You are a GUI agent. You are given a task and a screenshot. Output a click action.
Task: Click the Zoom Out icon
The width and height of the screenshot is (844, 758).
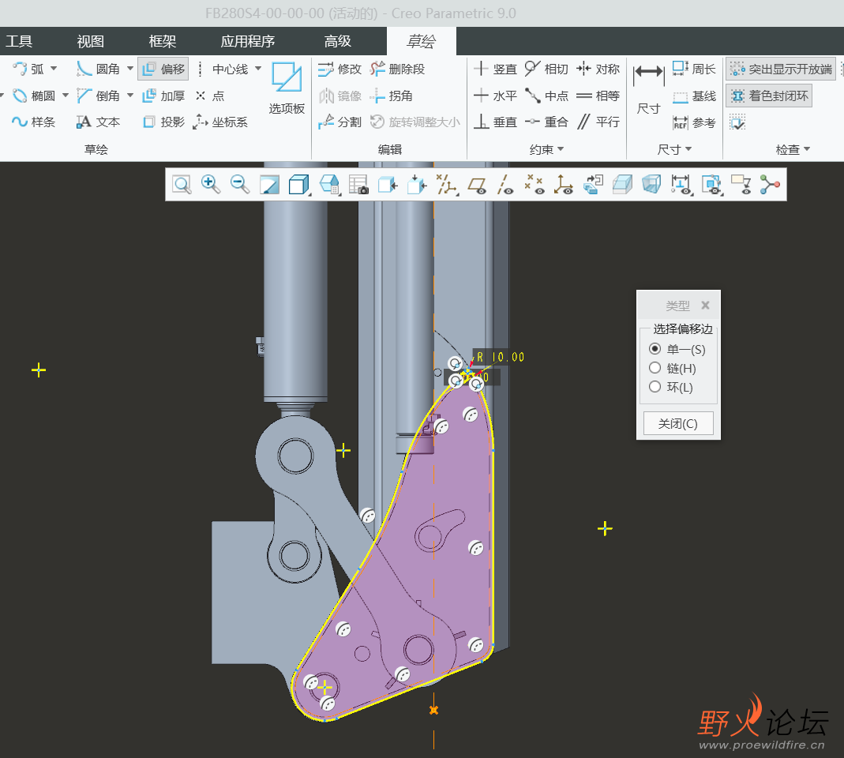(239, 185)
